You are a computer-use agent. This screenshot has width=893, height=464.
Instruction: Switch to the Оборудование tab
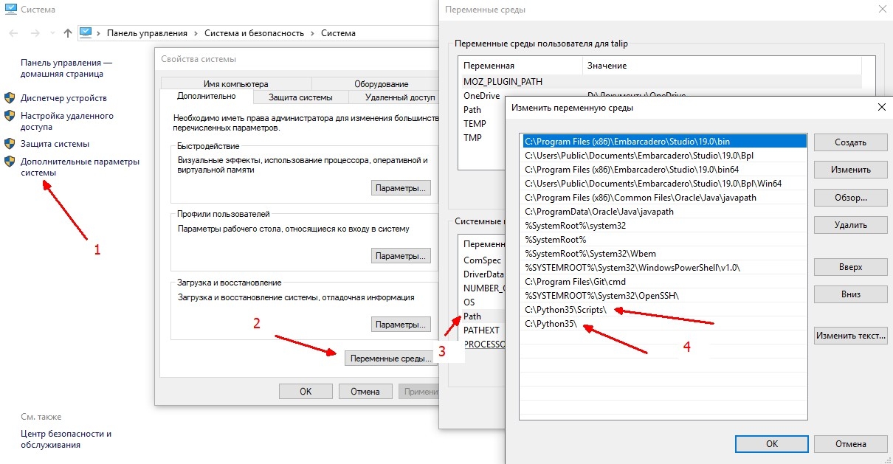pos(381,84)
